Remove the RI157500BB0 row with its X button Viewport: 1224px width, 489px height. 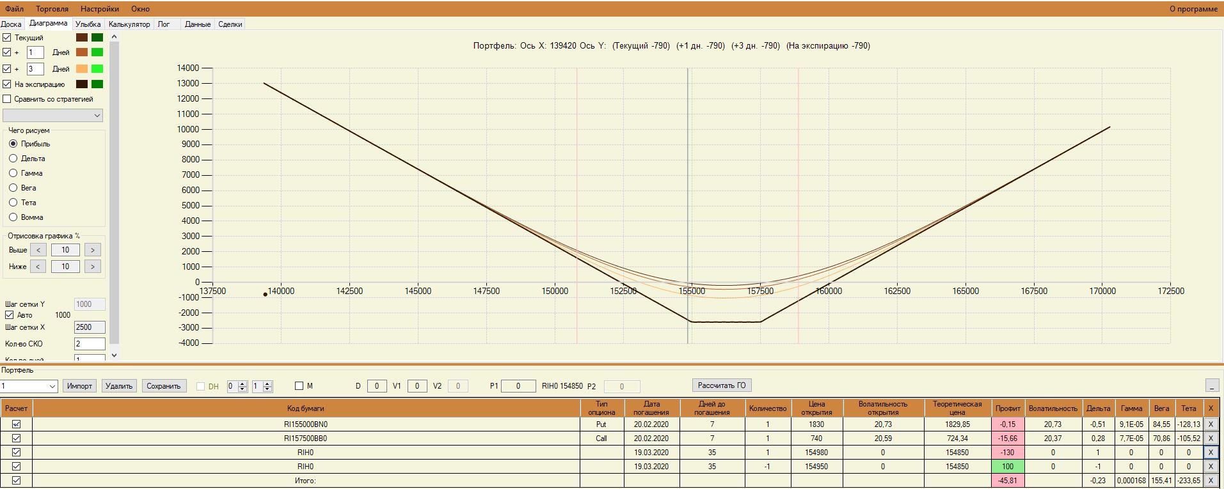click(1211, 438)
